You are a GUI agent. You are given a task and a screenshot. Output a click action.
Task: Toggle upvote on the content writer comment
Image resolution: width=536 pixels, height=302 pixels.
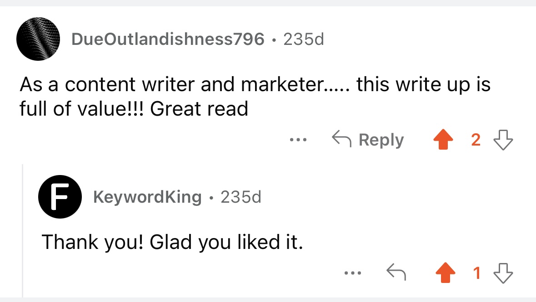[443, 139]
